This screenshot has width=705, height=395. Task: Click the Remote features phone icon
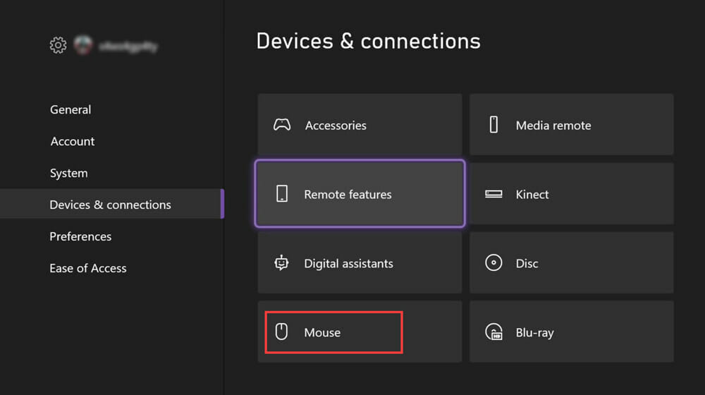[x=282, y=194]
